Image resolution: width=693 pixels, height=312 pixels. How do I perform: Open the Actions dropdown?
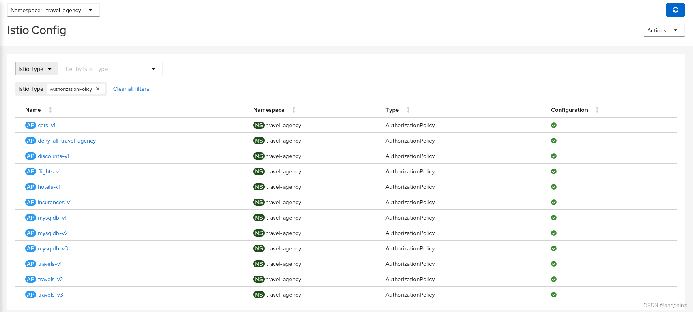[x=664, y=30]
